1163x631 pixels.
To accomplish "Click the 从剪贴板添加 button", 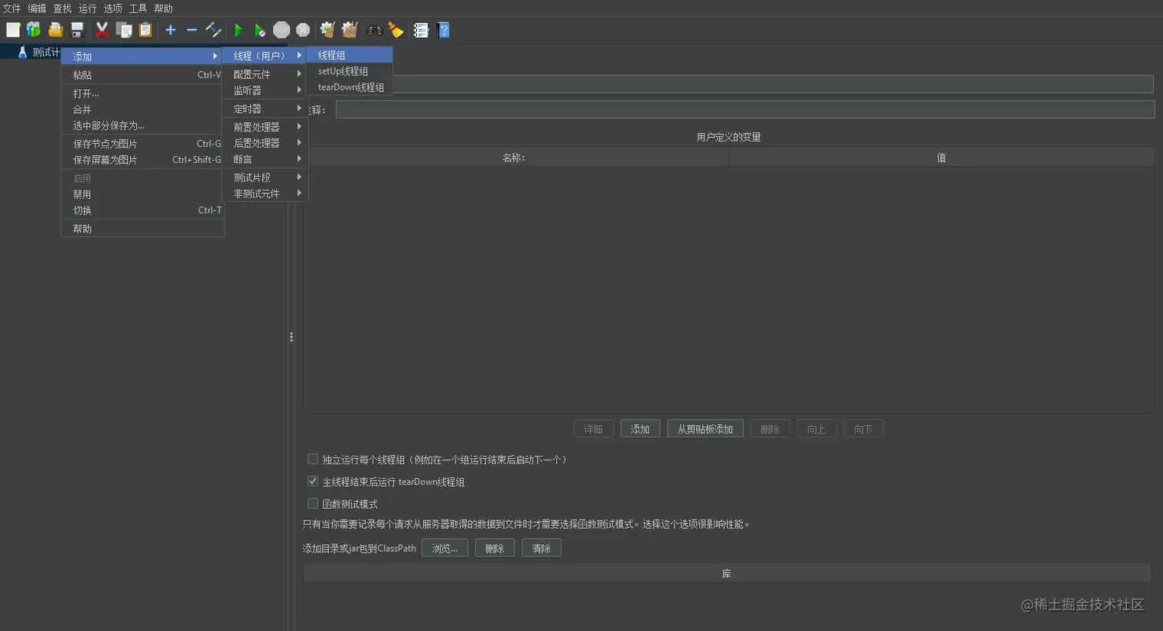I will tap(705, 429).
